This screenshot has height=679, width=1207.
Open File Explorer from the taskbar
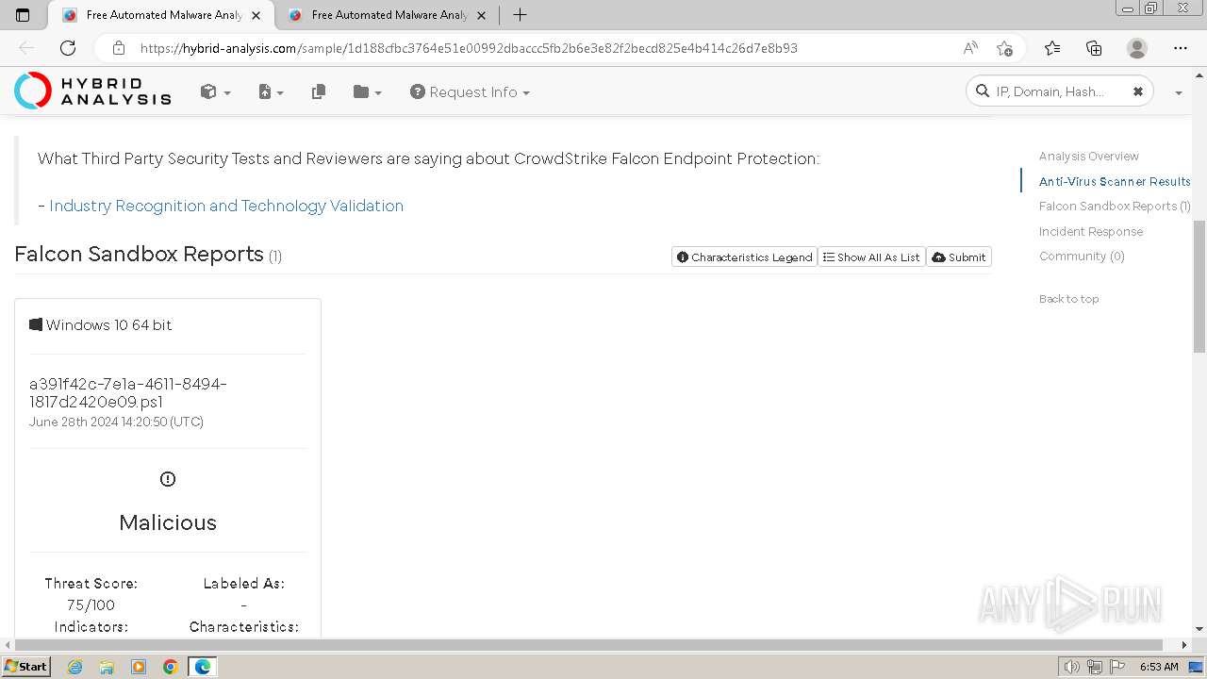tap(107, 667)
